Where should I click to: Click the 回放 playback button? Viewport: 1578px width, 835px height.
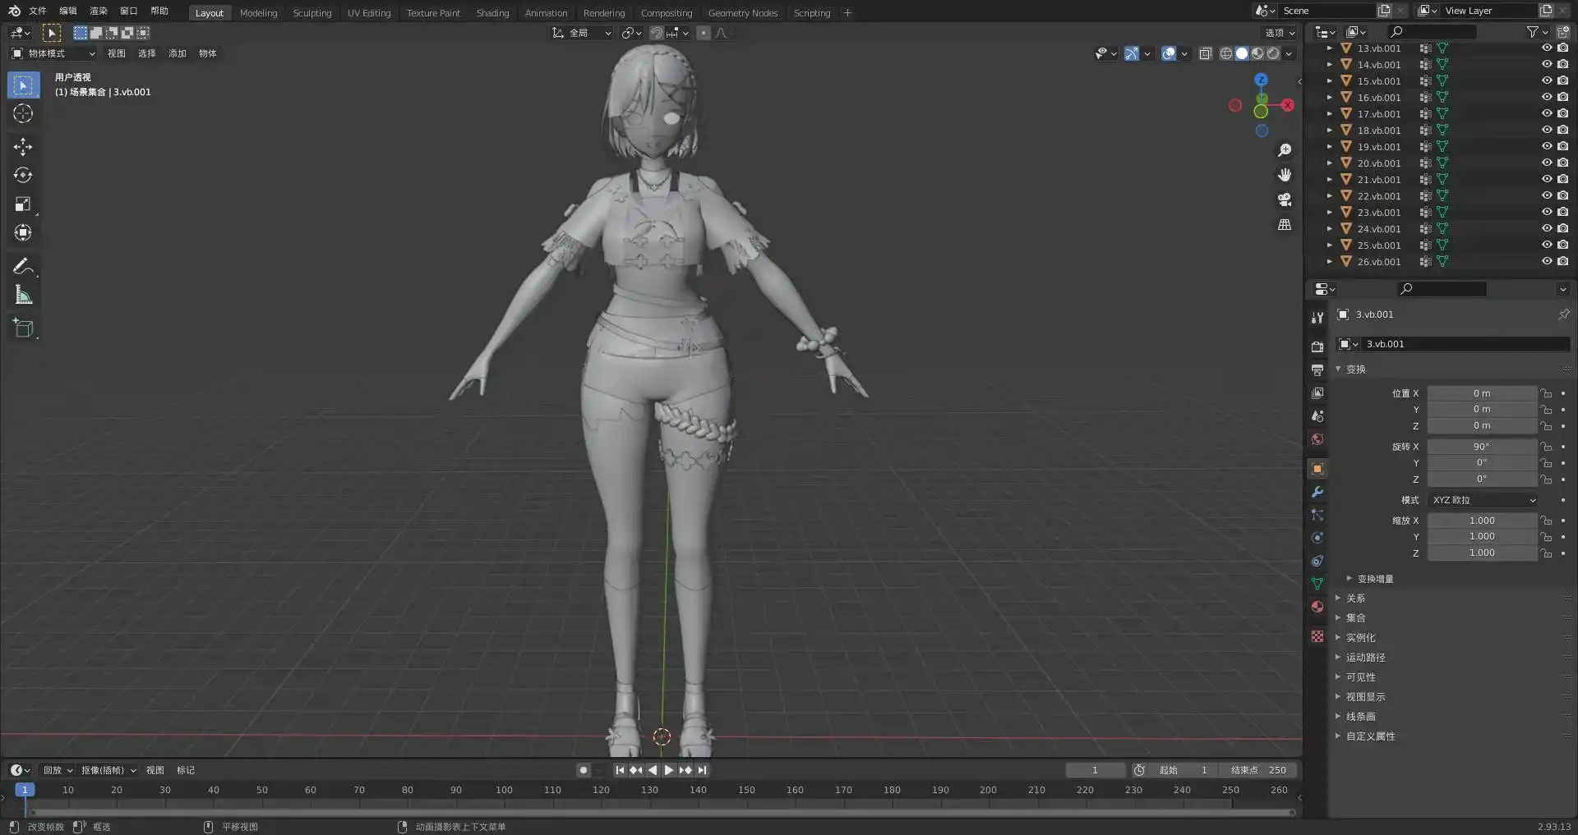(58, 770)
